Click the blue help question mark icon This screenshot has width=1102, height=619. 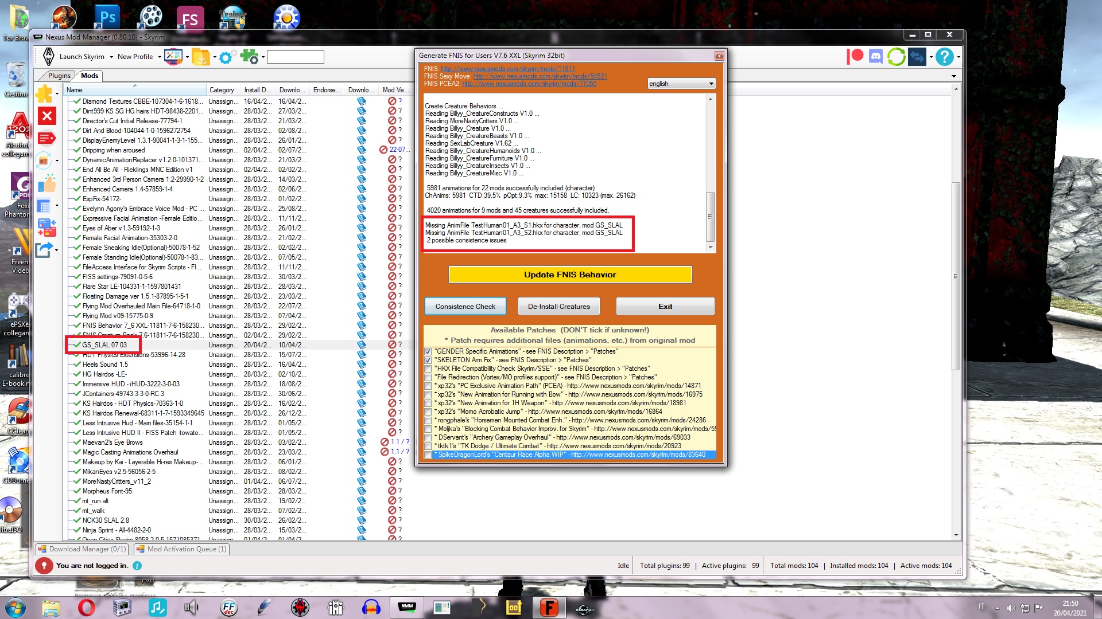tap(944, 57)
